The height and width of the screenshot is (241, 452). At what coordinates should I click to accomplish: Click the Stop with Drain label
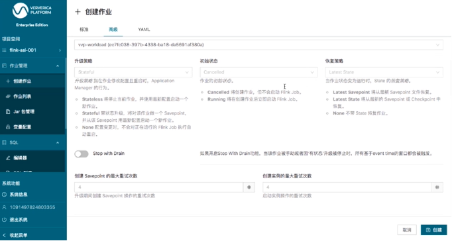[109, 154]
